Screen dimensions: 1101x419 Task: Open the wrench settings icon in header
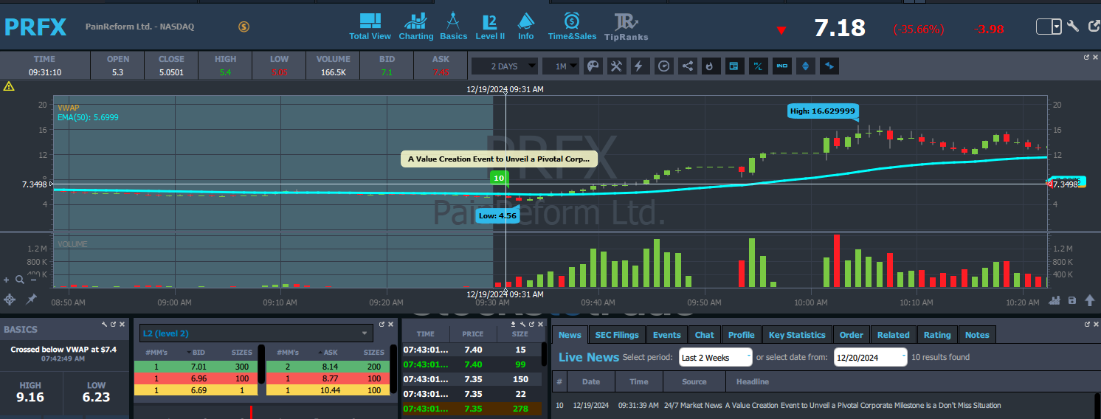click(1073, 26)
